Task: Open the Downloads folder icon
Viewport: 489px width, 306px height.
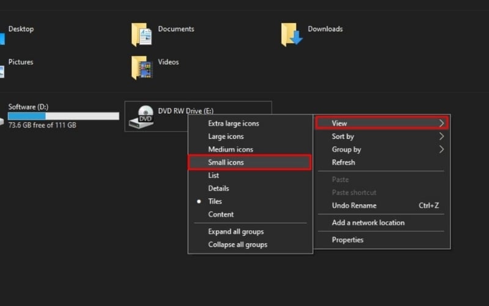Action: (x=292, y=35)
